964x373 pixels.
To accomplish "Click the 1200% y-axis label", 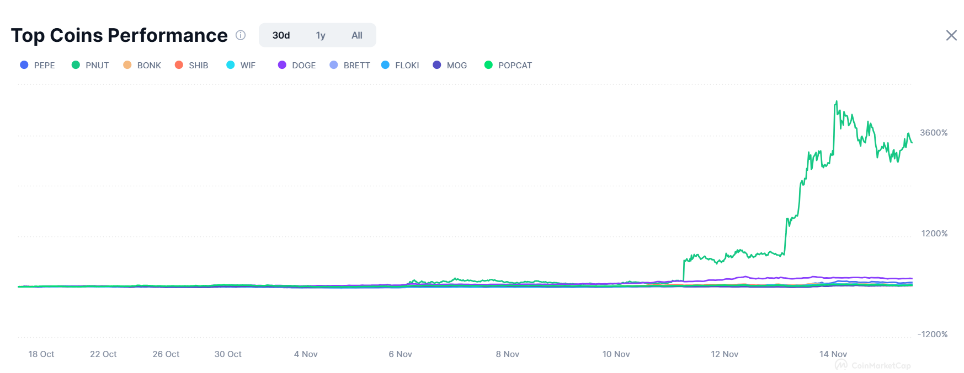I will pyautogui.click(x=934, y=234).
